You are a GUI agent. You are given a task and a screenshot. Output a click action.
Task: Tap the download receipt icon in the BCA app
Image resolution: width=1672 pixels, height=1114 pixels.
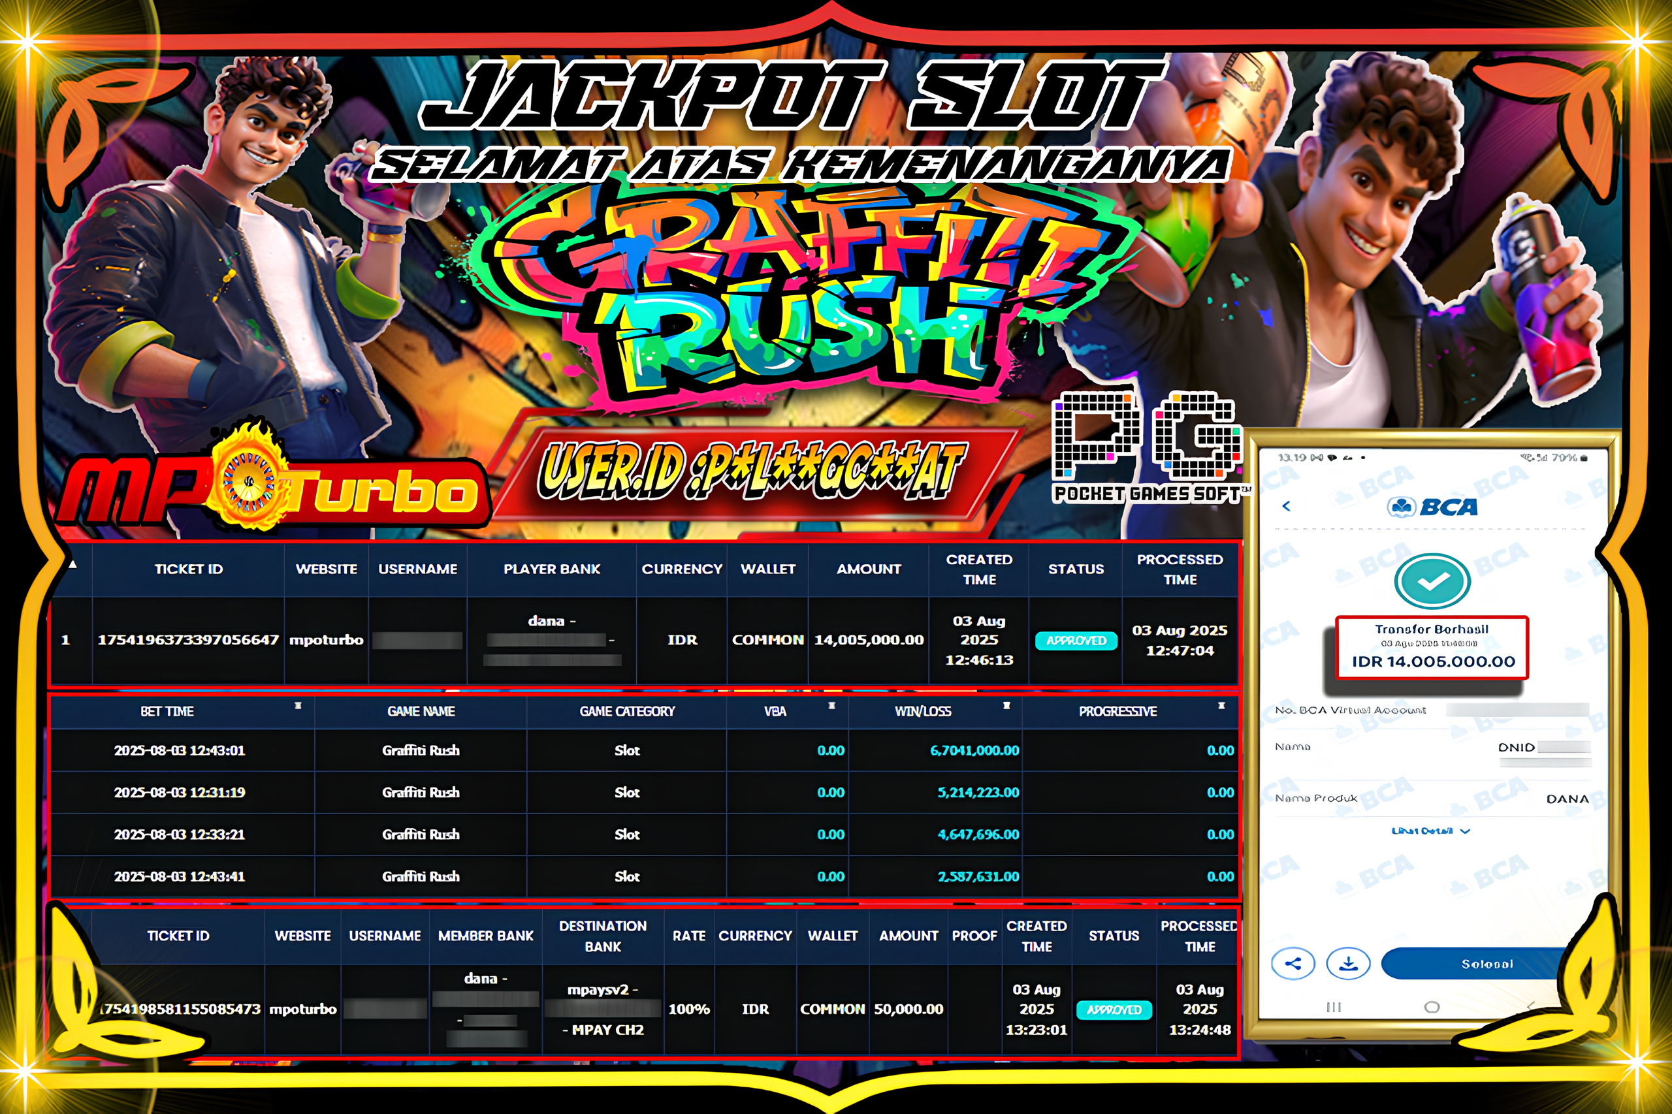point(1348,963)
